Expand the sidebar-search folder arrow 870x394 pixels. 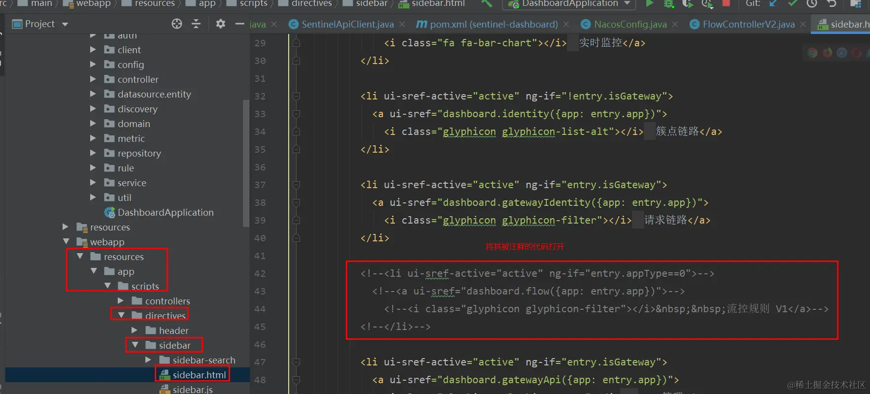tap(148, 360)
